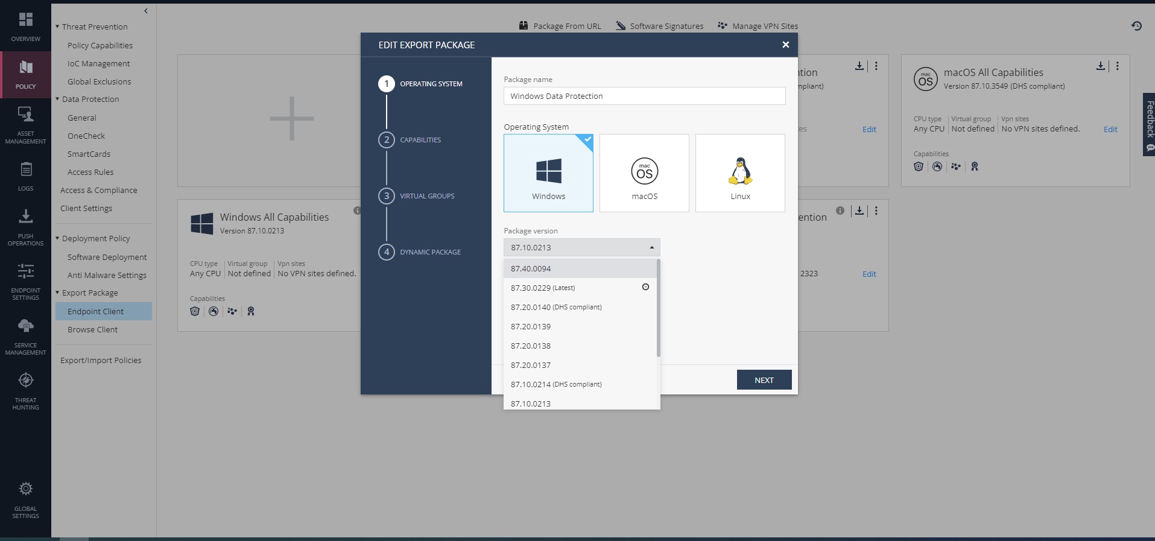Open Software Deployment
The width and height of the screenshot is (1155, 541).
click(x=107, y=257)
